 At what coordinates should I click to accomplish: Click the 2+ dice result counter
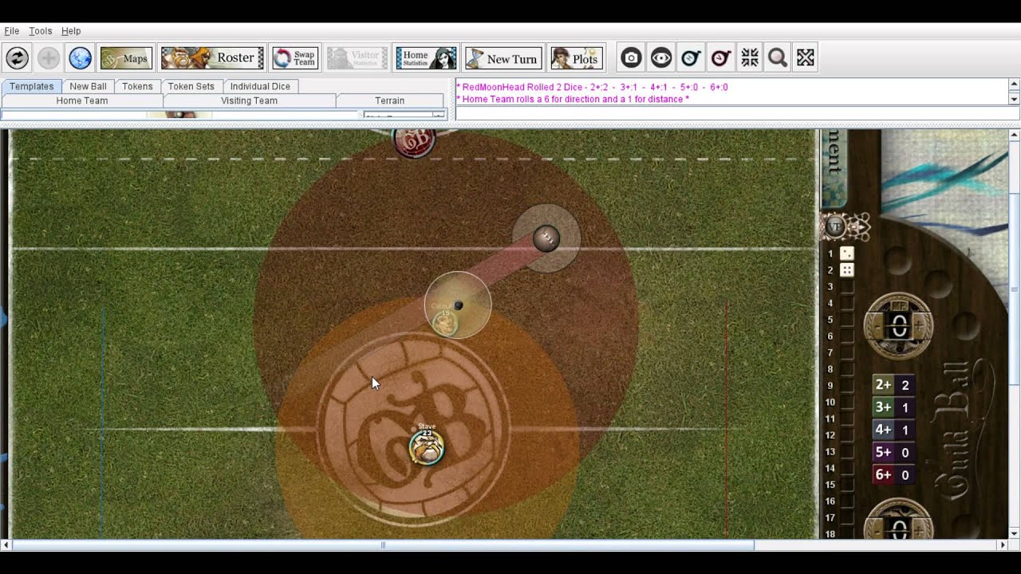[x=894, y=385]
